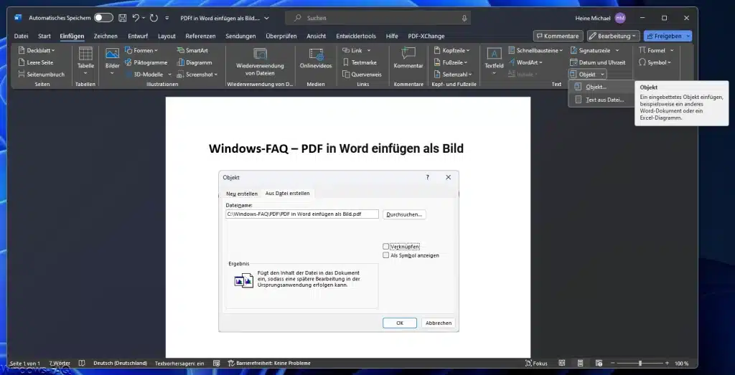Open the Bearbeitung mode button
This screenshot has width=735, height=375.
click(x=614, y=36)
